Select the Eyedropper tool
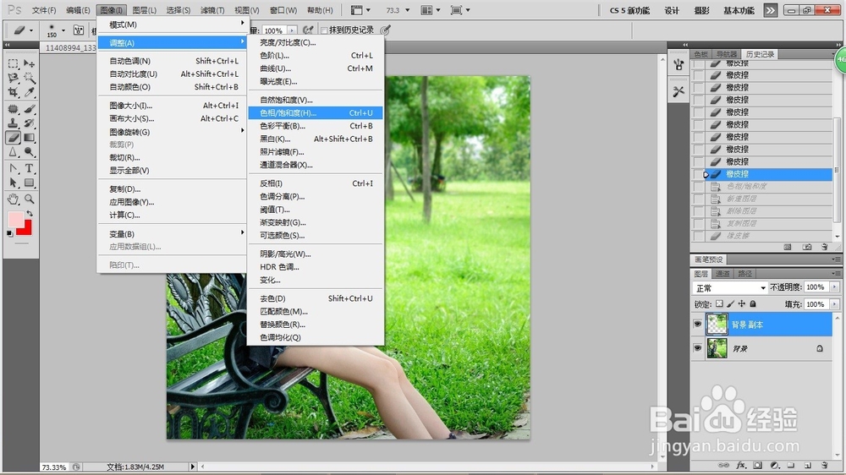 30,92
